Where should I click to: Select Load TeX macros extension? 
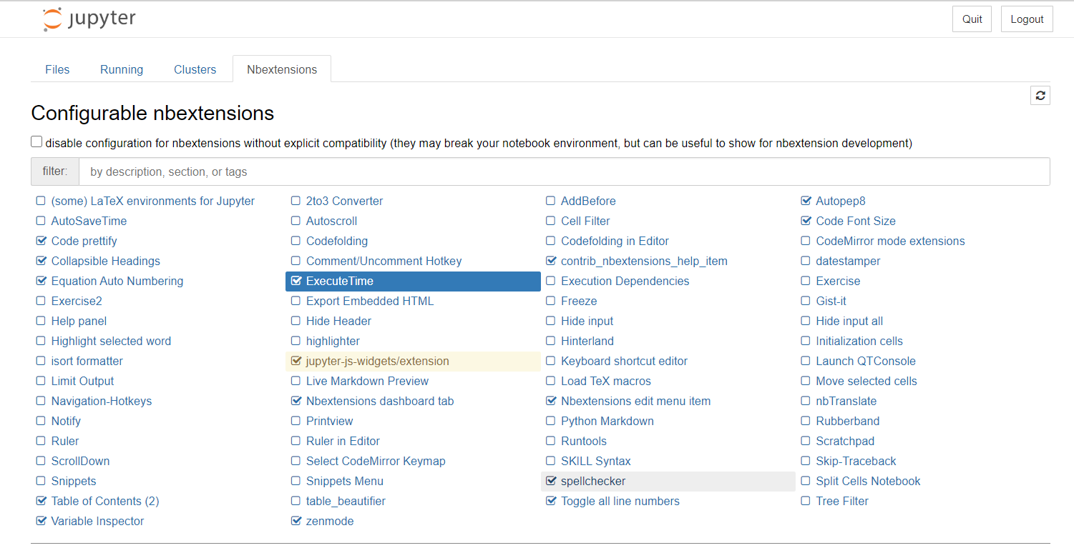point(606,382)
